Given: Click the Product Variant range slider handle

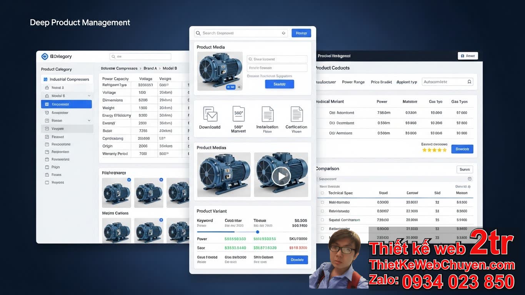Looking at the screenshot, I should coord(258,232).
